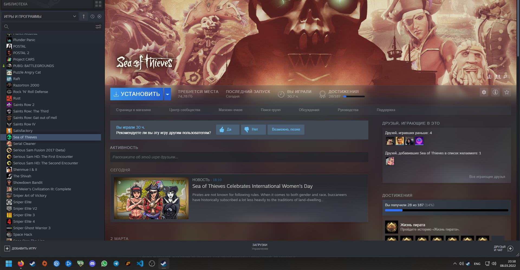Image resolution: width=520 pixels, height=270 pixels.
Task: Expand the Игры и программы dropdown
Action: coord(74,16)
